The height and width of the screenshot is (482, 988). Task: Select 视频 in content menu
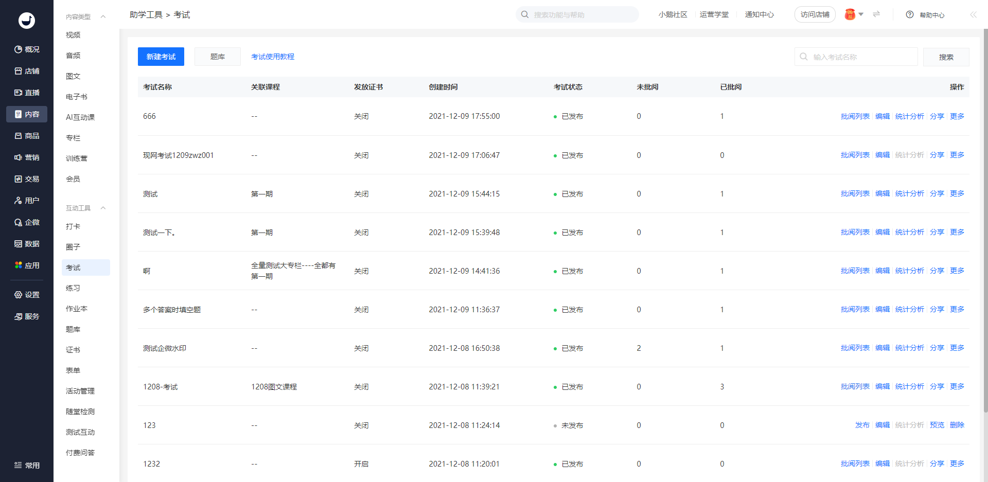pyautogui.click(x=73, y=35)
